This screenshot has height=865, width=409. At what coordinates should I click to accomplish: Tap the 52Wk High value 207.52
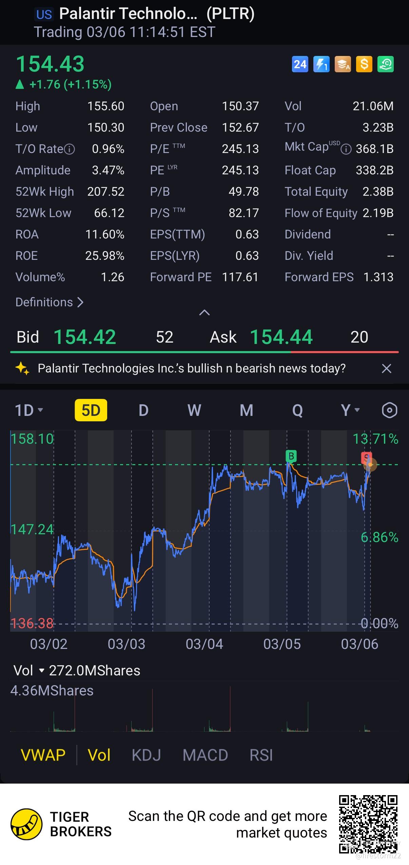click(106, 192)
